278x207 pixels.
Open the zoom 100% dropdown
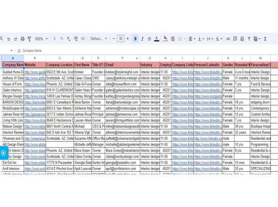[41, 39]
